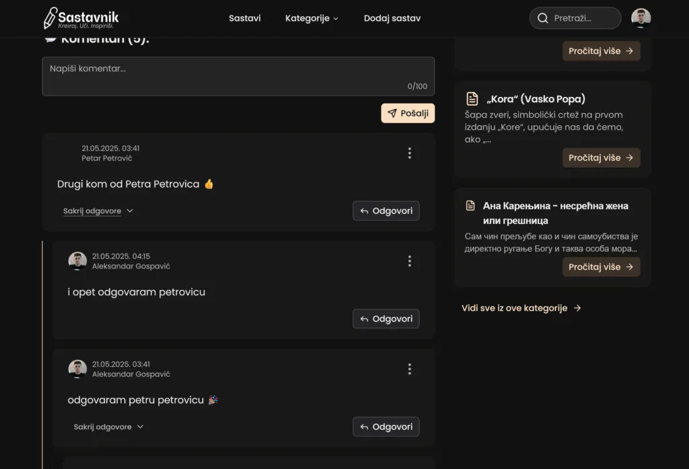Go to Sastavi in the navigation

click(x=245, y=18)
